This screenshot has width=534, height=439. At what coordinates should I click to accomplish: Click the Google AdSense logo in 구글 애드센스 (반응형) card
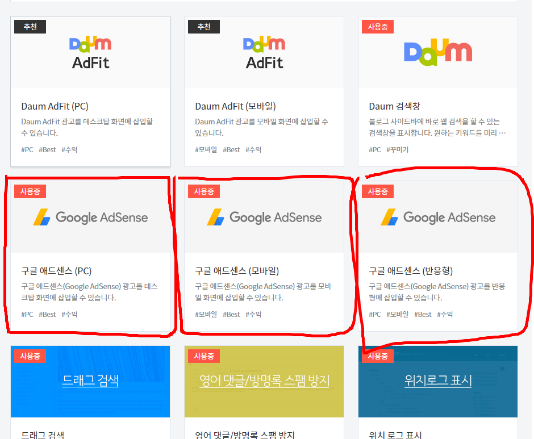pos(438,218)
